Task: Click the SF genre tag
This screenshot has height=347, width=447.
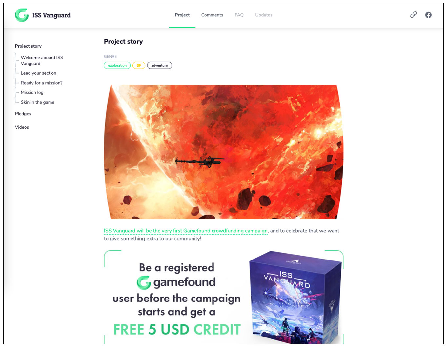Action: pyautogui.click(x=139, y=65)
